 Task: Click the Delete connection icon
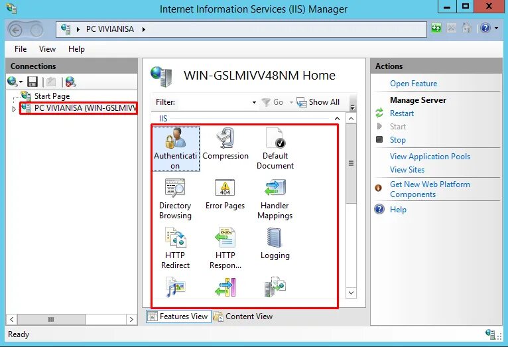(x=70, y=82)
